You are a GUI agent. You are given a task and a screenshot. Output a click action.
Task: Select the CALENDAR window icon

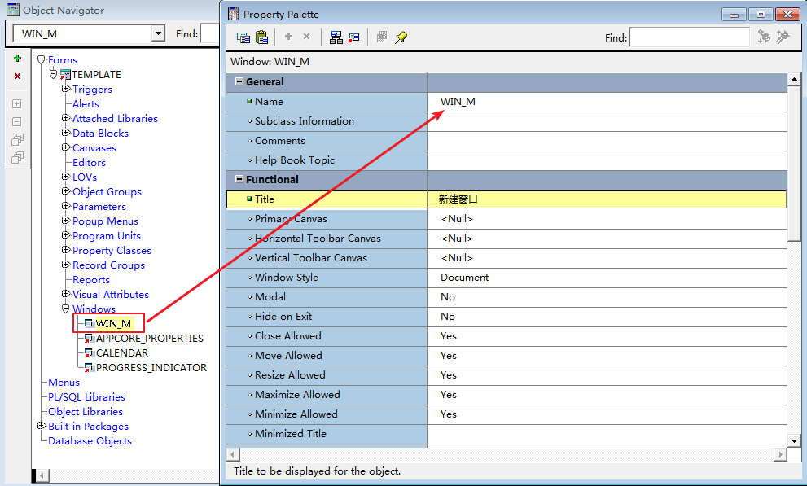90,353
